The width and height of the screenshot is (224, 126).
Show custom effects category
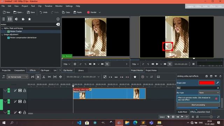click(x=23, y=19)
